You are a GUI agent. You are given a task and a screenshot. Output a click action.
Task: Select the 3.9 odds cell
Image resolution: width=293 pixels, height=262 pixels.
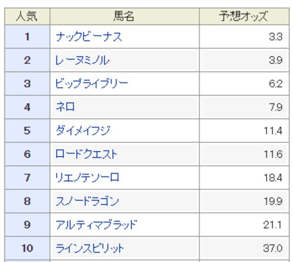[244, 60]
